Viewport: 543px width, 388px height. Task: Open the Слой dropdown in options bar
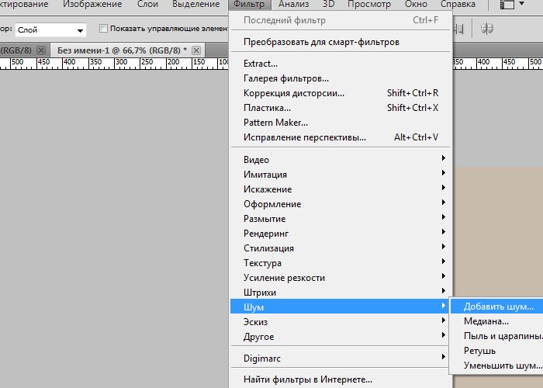pos(50,30)
